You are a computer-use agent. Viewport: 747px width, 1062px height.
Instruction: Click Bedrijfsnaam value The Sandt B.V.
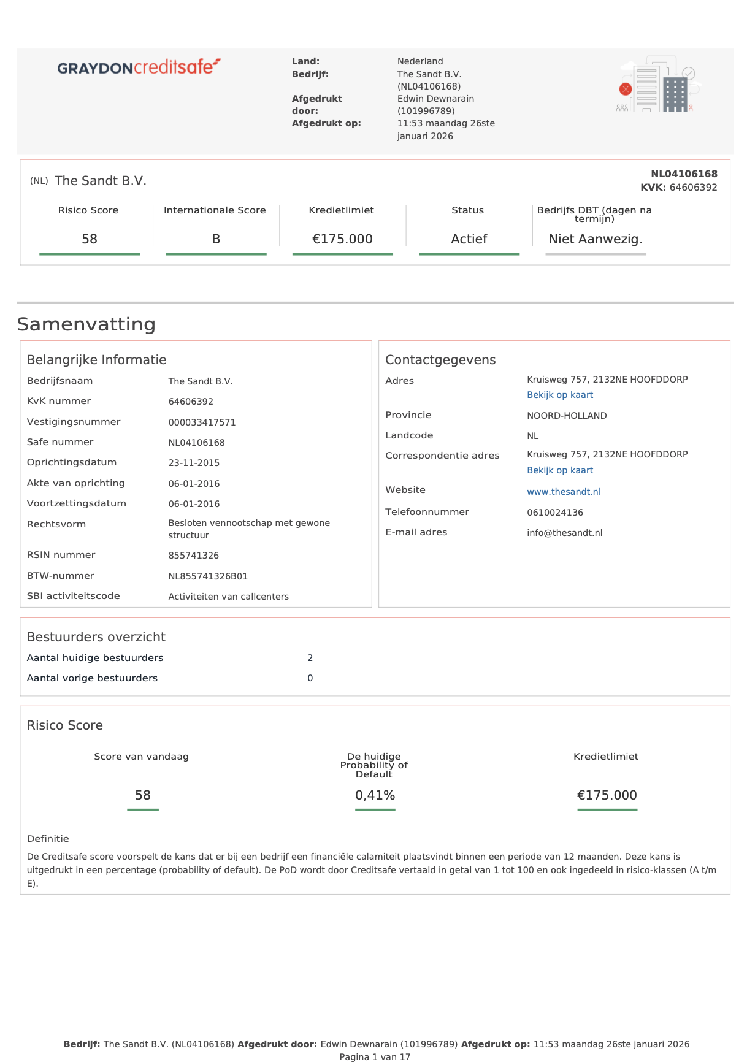coord(201,381)
